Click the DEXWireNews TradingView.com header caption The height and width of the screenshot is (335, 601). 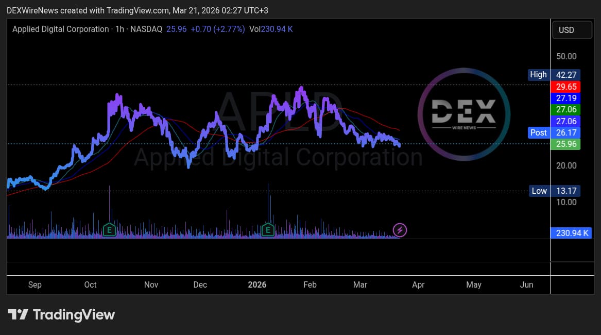point(138,11)
